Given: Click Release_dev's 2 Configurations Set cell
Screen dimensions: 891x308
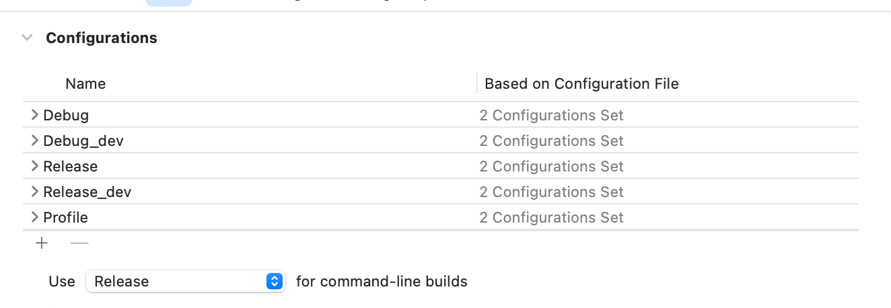Looking at the screenshot, I should coord(551,192).
